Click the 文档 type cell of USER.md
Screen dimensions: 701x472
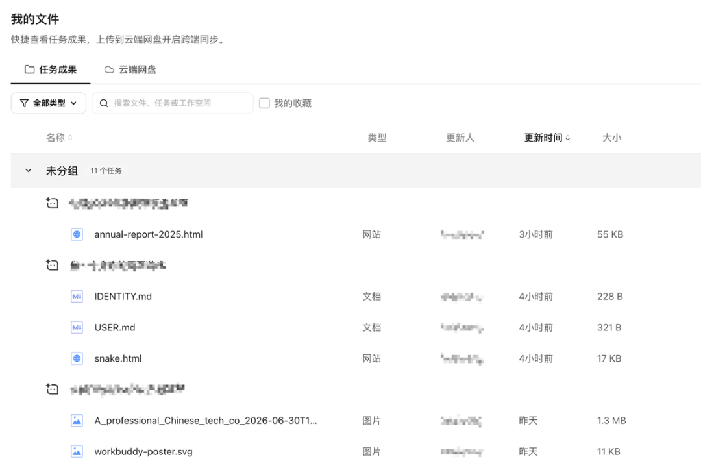371,327
